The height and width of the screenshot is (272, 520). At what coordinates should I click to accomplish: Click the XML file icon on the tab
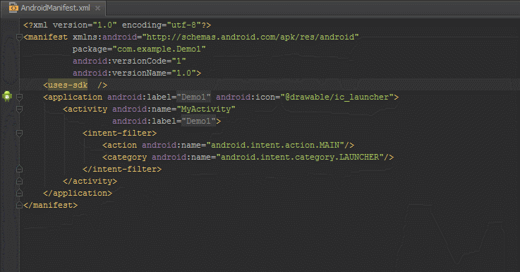pyautogui.click(x=13, y=8)
